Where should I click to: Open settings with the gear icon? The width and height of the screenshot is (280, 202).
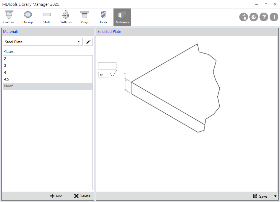coord(254,17)
